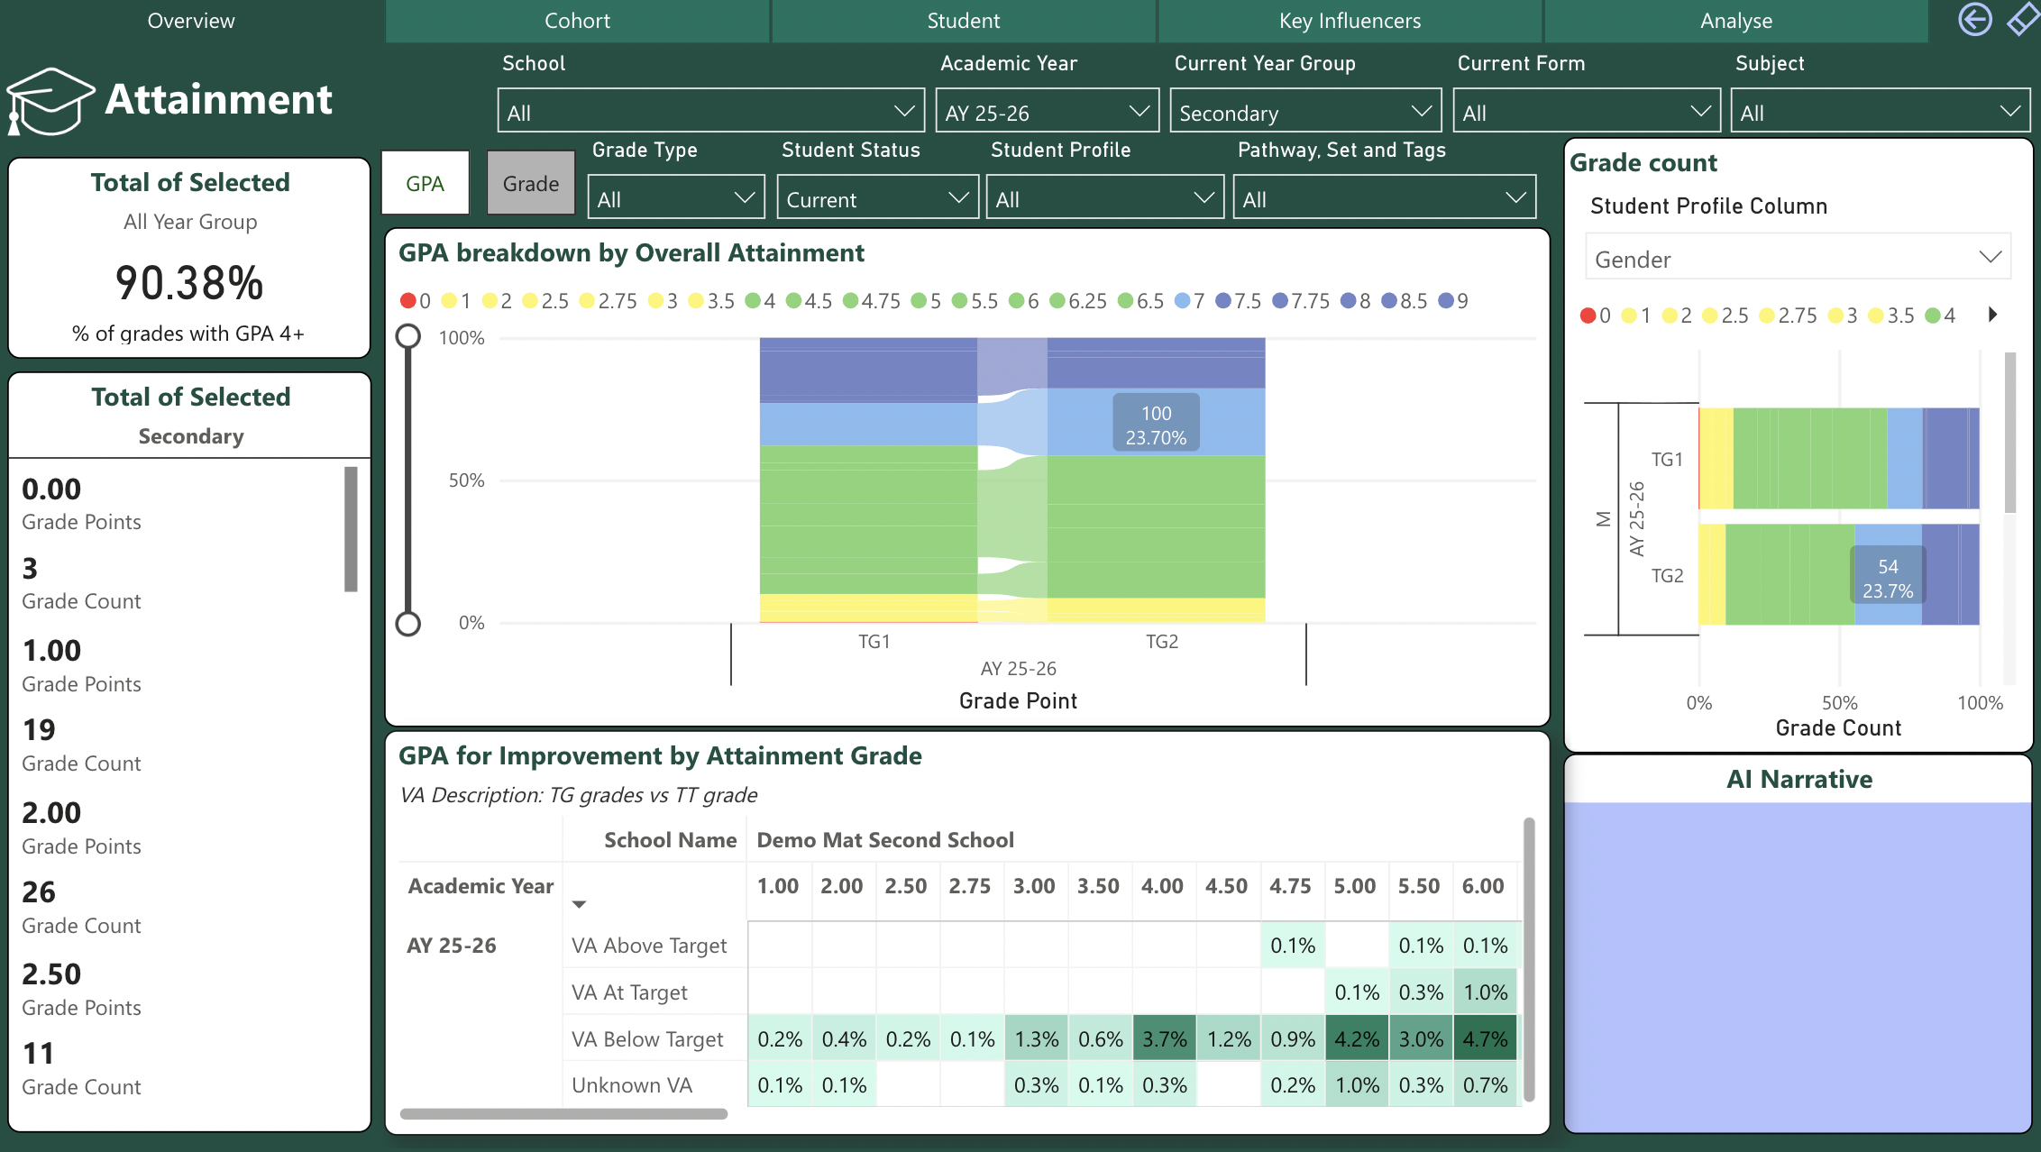Image resolution: width=2041 pixels, height=1152 pixels.
Task: Switch to GPA view toggle
Action: point(425,184)
